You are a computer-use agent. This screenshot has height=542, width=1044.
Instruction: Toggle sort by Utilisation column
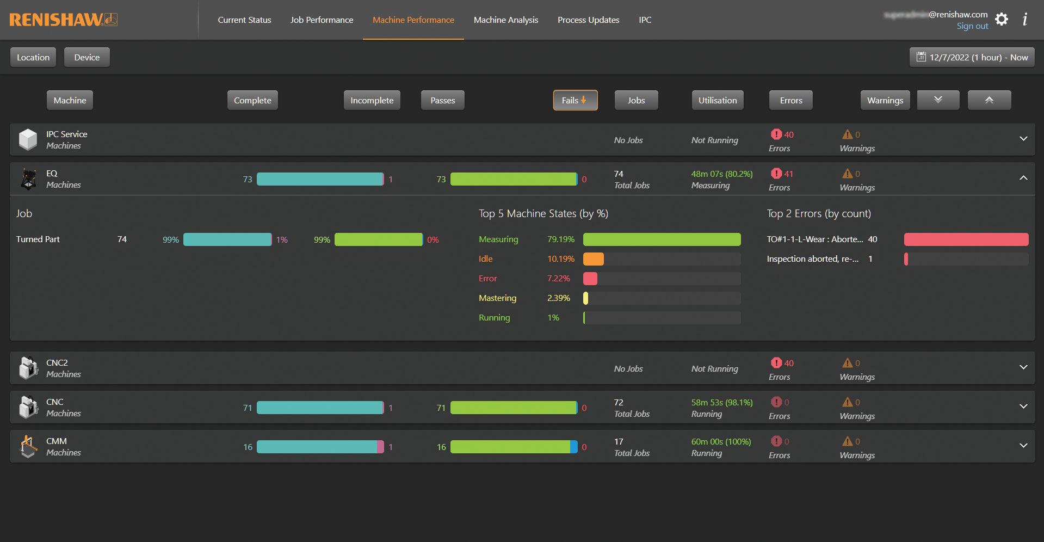click(x=718, y=100)
